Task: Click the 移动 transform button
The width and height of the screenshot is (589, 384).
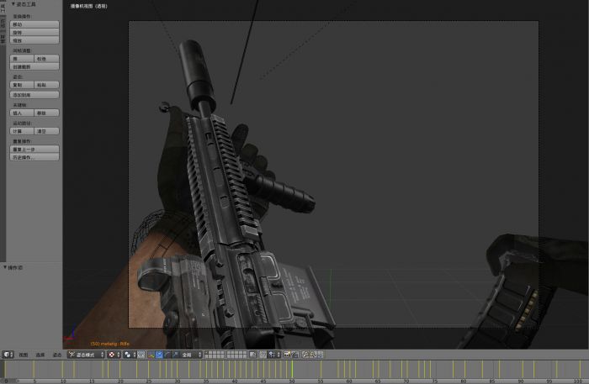Action: (x=34, y=24)
